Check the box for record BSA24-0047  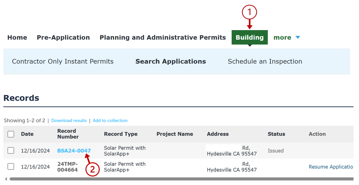tap(11, 150)
